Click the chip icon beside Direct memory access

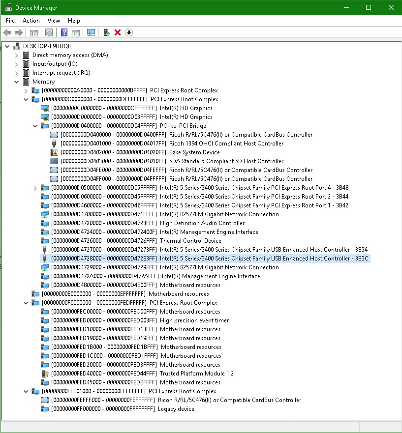[26, 55]
